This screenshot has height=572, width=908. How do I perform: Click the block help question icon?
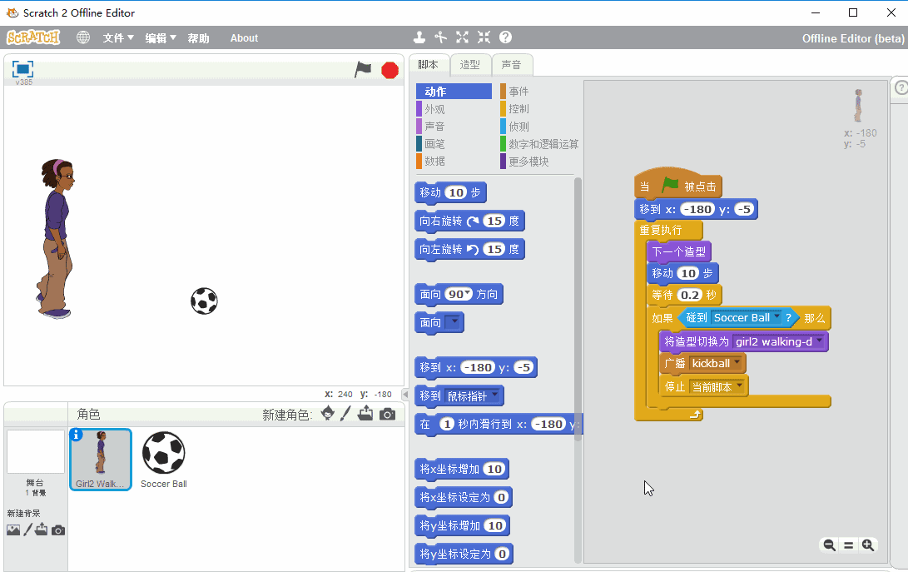click(505, 37)
